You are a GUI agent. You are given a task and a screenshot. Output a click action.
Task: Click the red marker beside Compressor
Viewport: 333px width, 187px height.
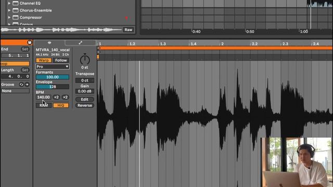click(x=126, y=18)
